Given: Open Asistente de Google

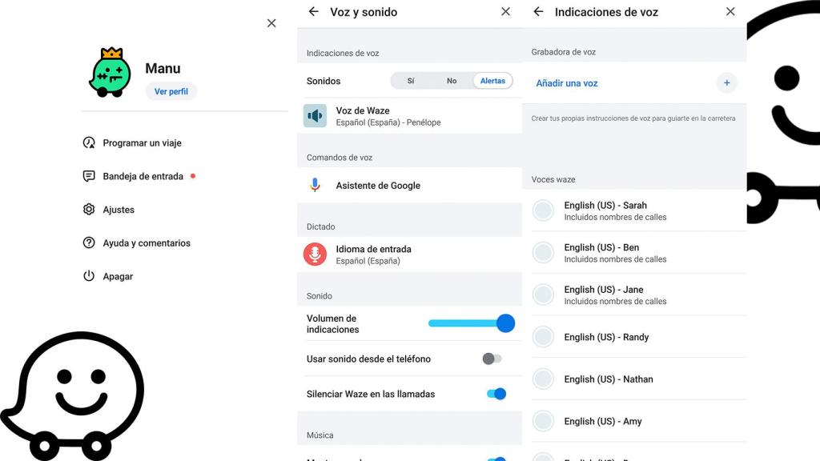Looking at the screenshot, I should (x=409, y=185).
